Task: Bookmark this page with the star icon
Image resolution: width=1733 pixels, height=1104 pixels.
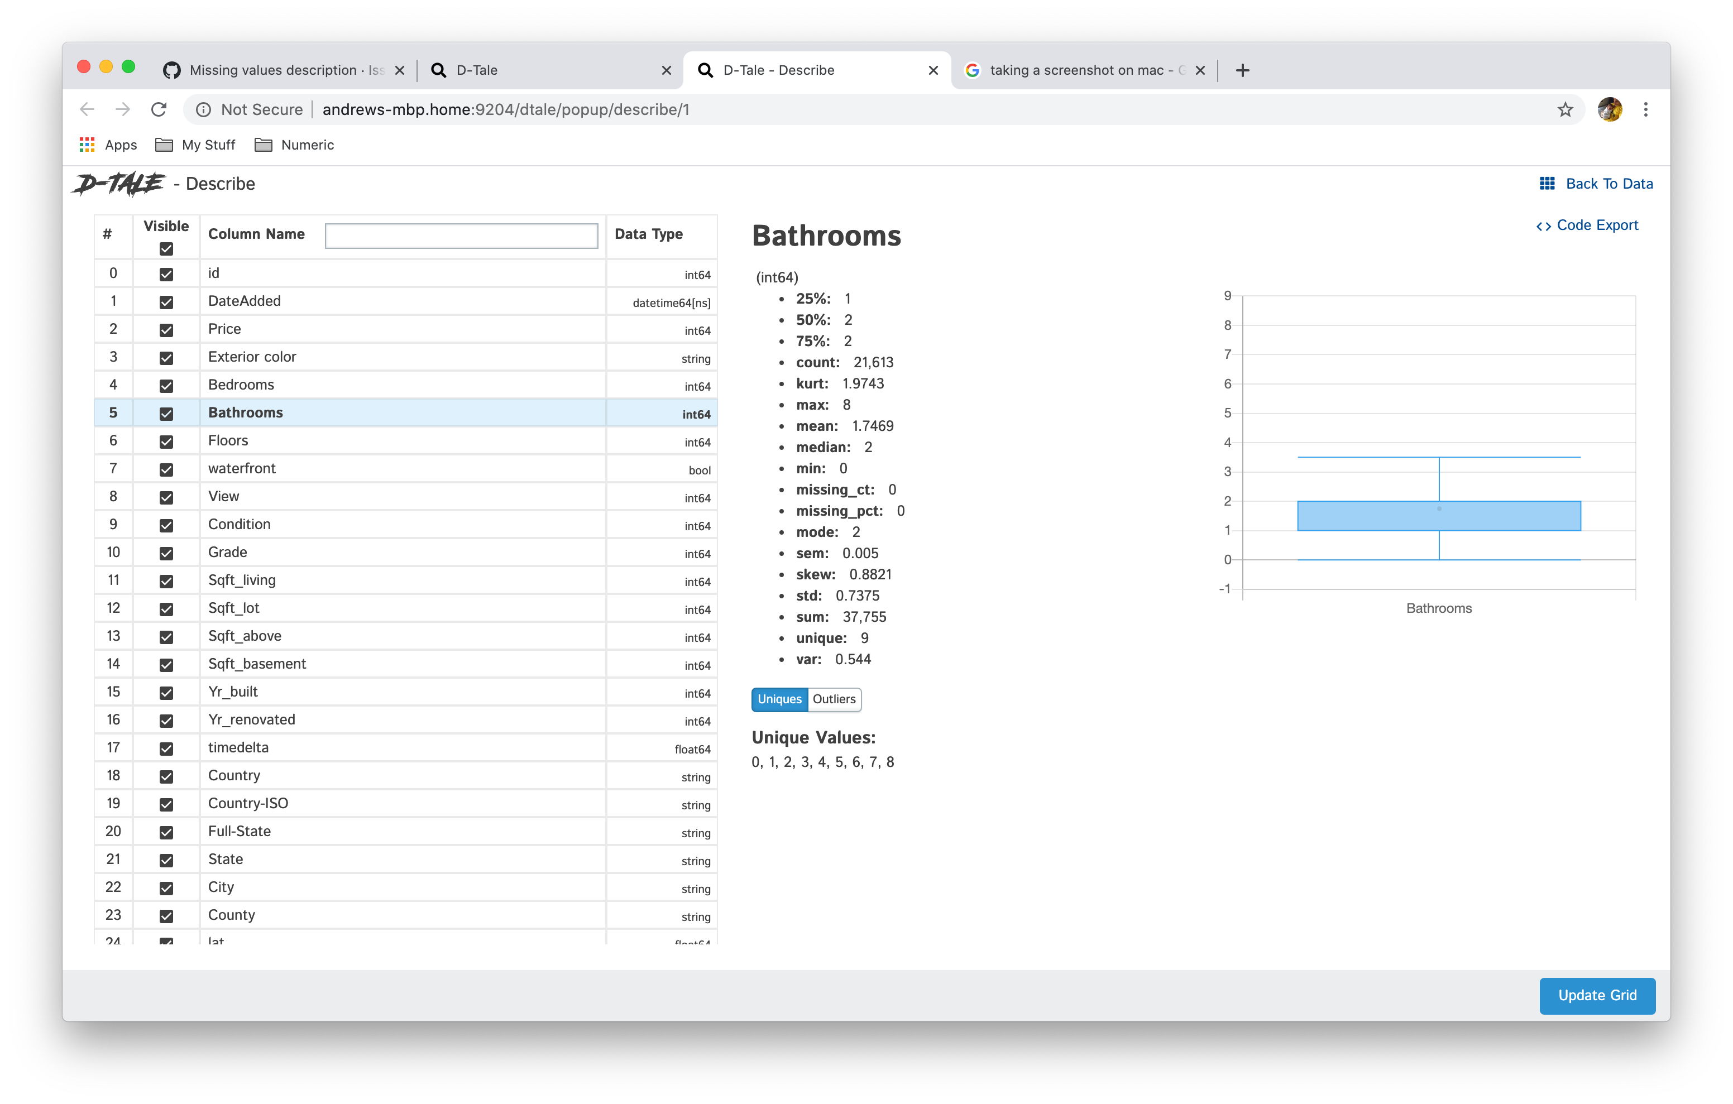Action: 1566,109
